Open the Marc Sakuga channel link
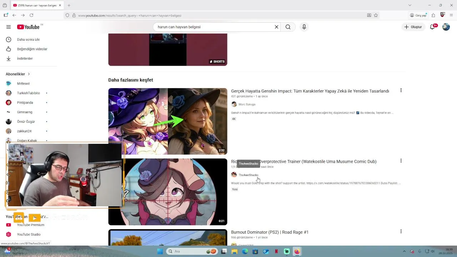The width and height of the screenshot is (457, 257). (247, 104)
